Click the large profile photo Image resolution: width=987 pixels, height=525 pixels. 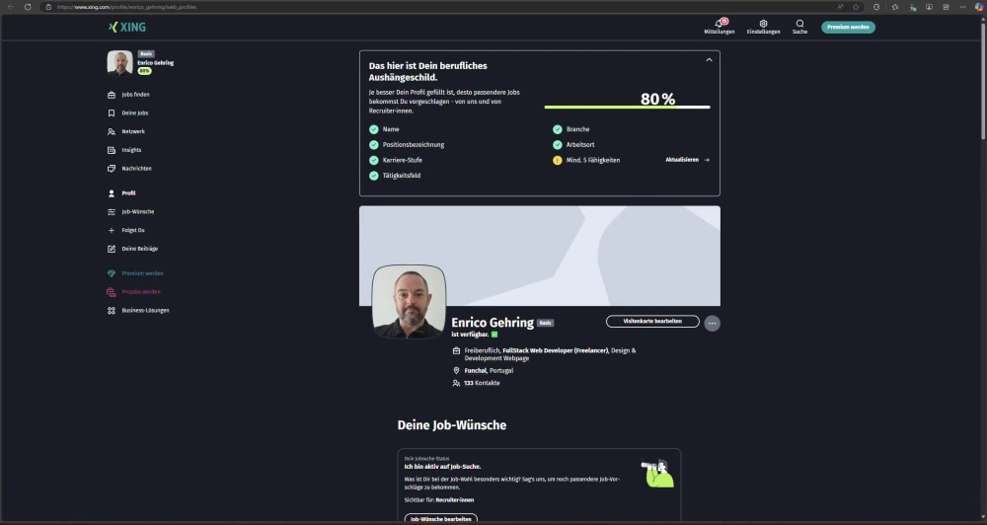pyautogui.click(x=410, y=302)
